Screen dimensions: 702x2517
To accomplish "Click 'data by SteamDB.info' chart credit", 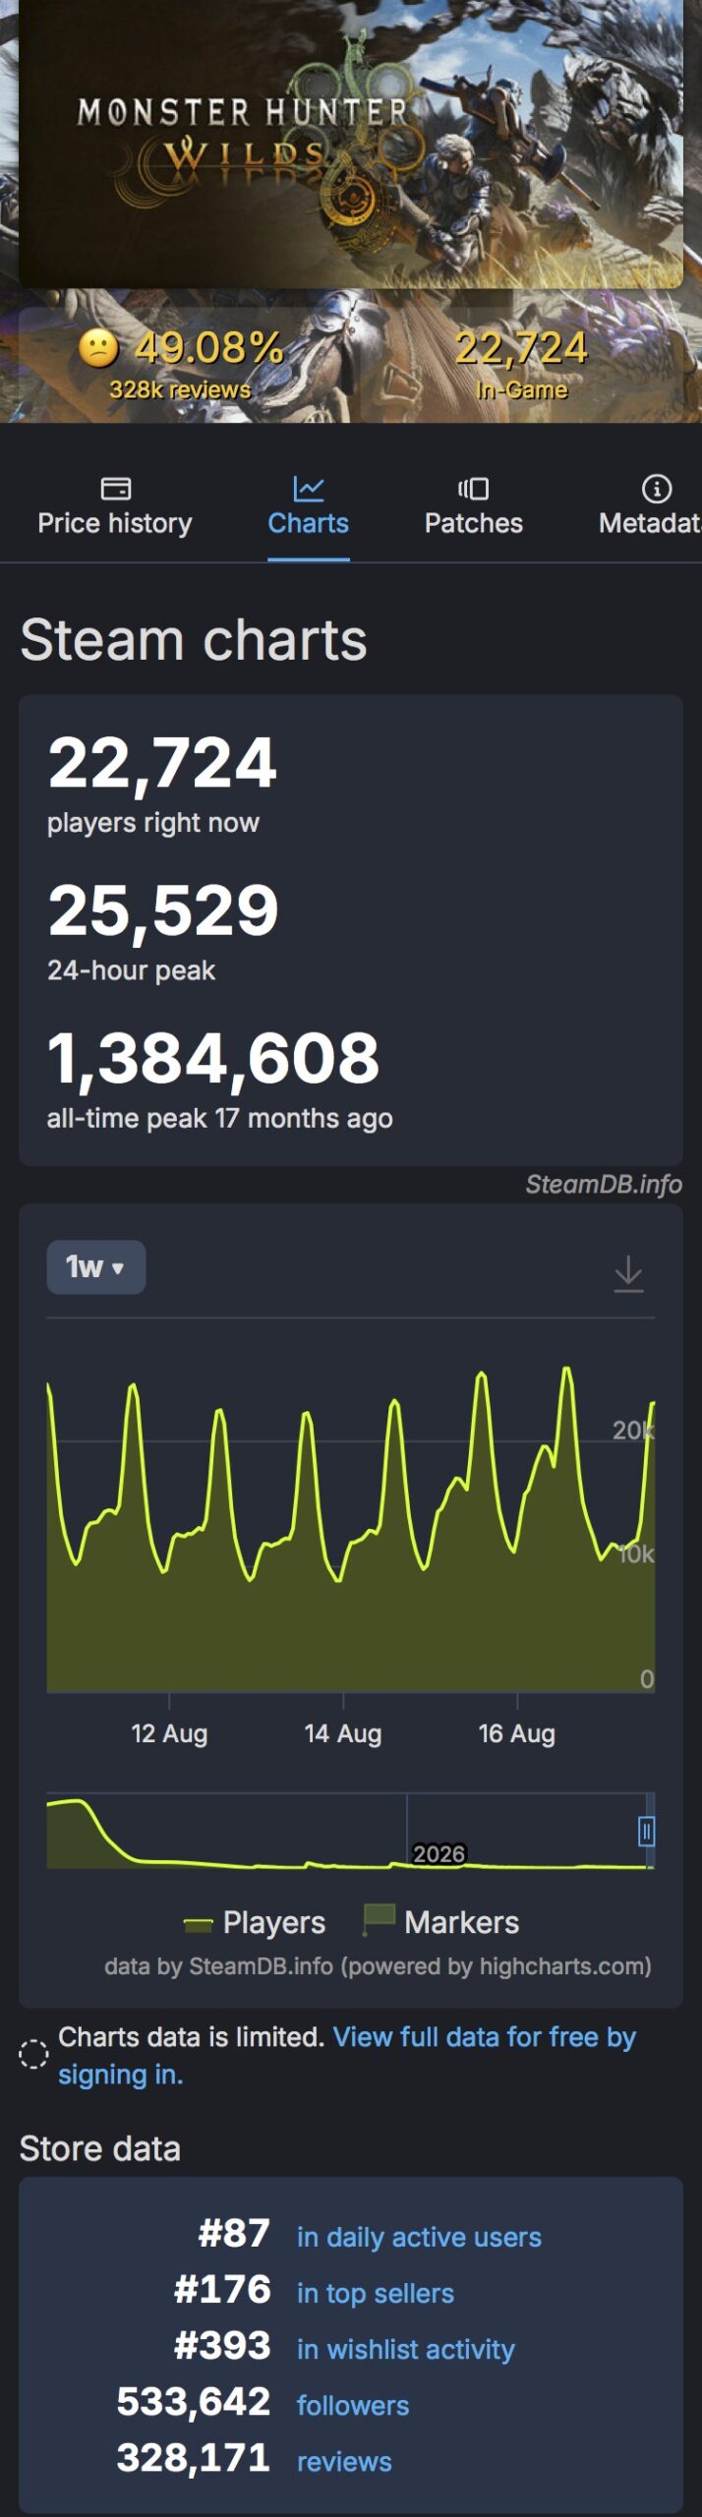I will point(379,1965).
